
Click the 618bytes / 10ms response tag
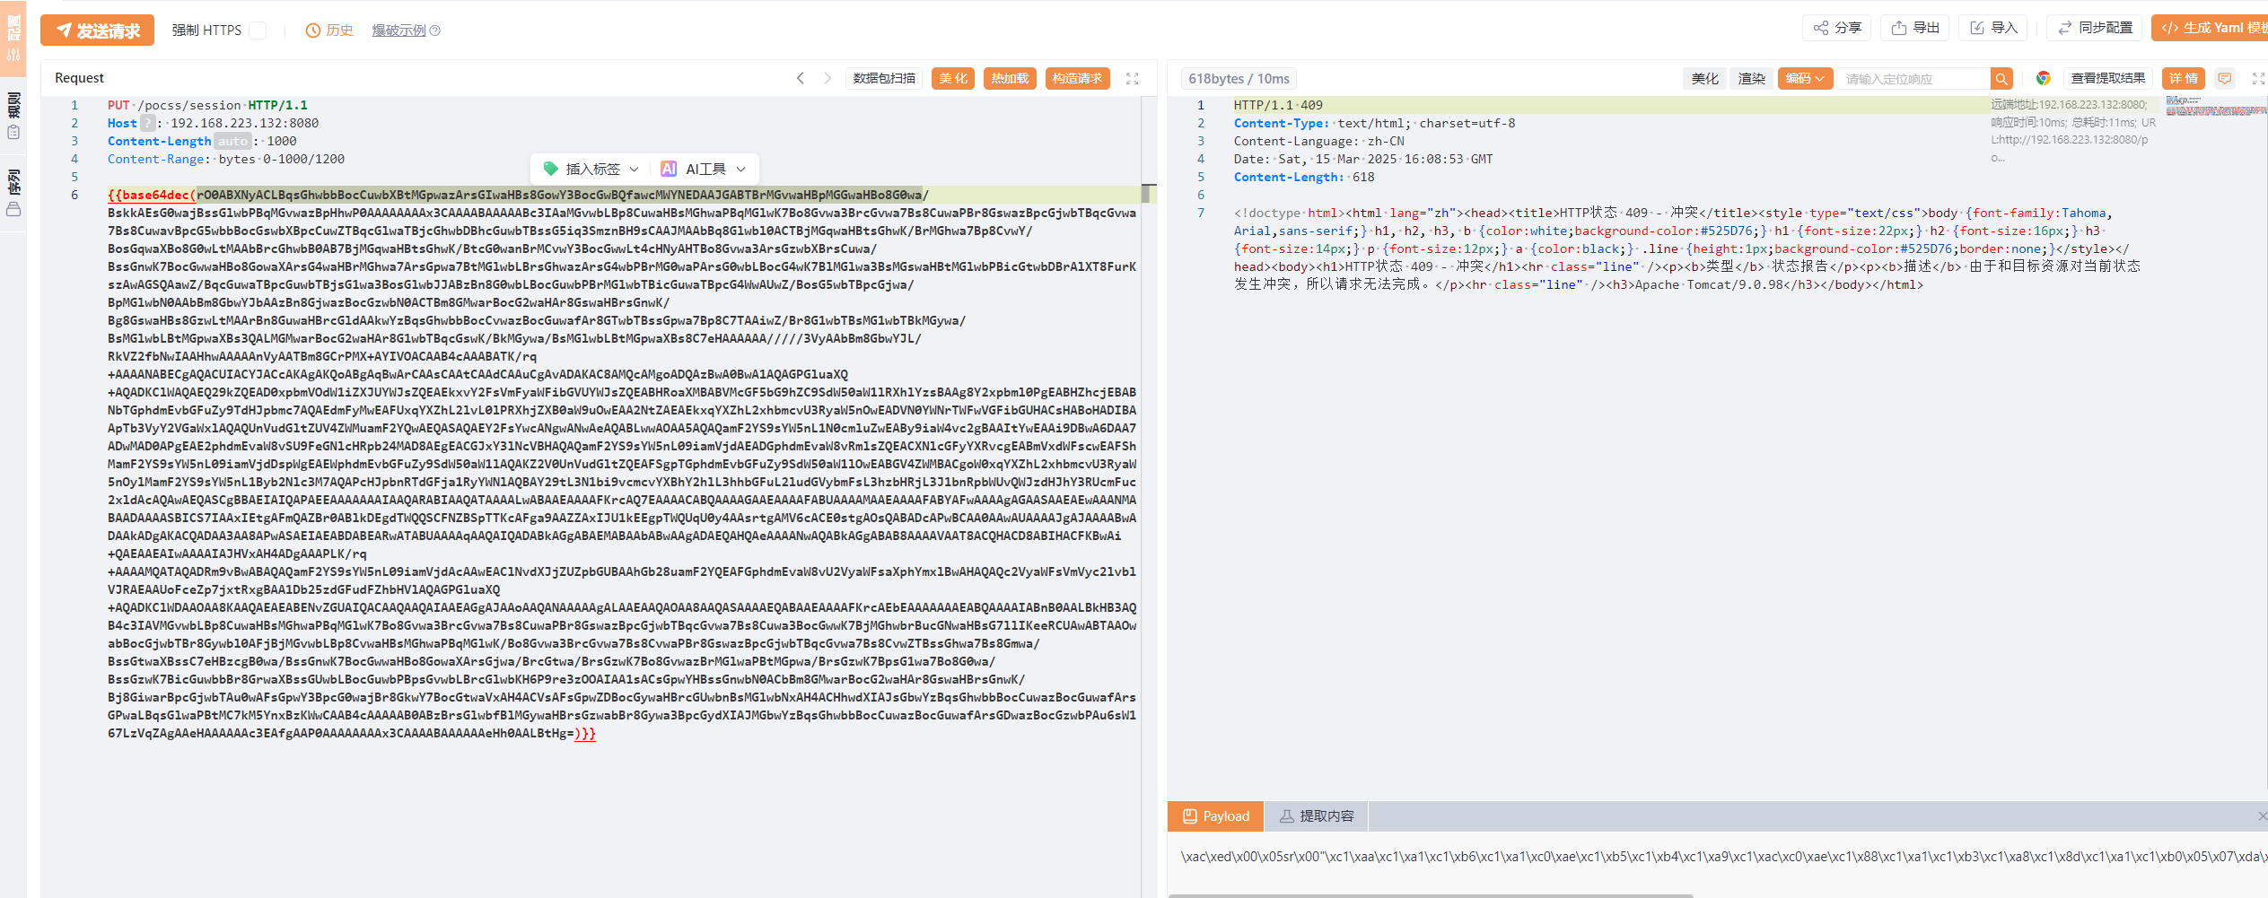pos(1239,79)
